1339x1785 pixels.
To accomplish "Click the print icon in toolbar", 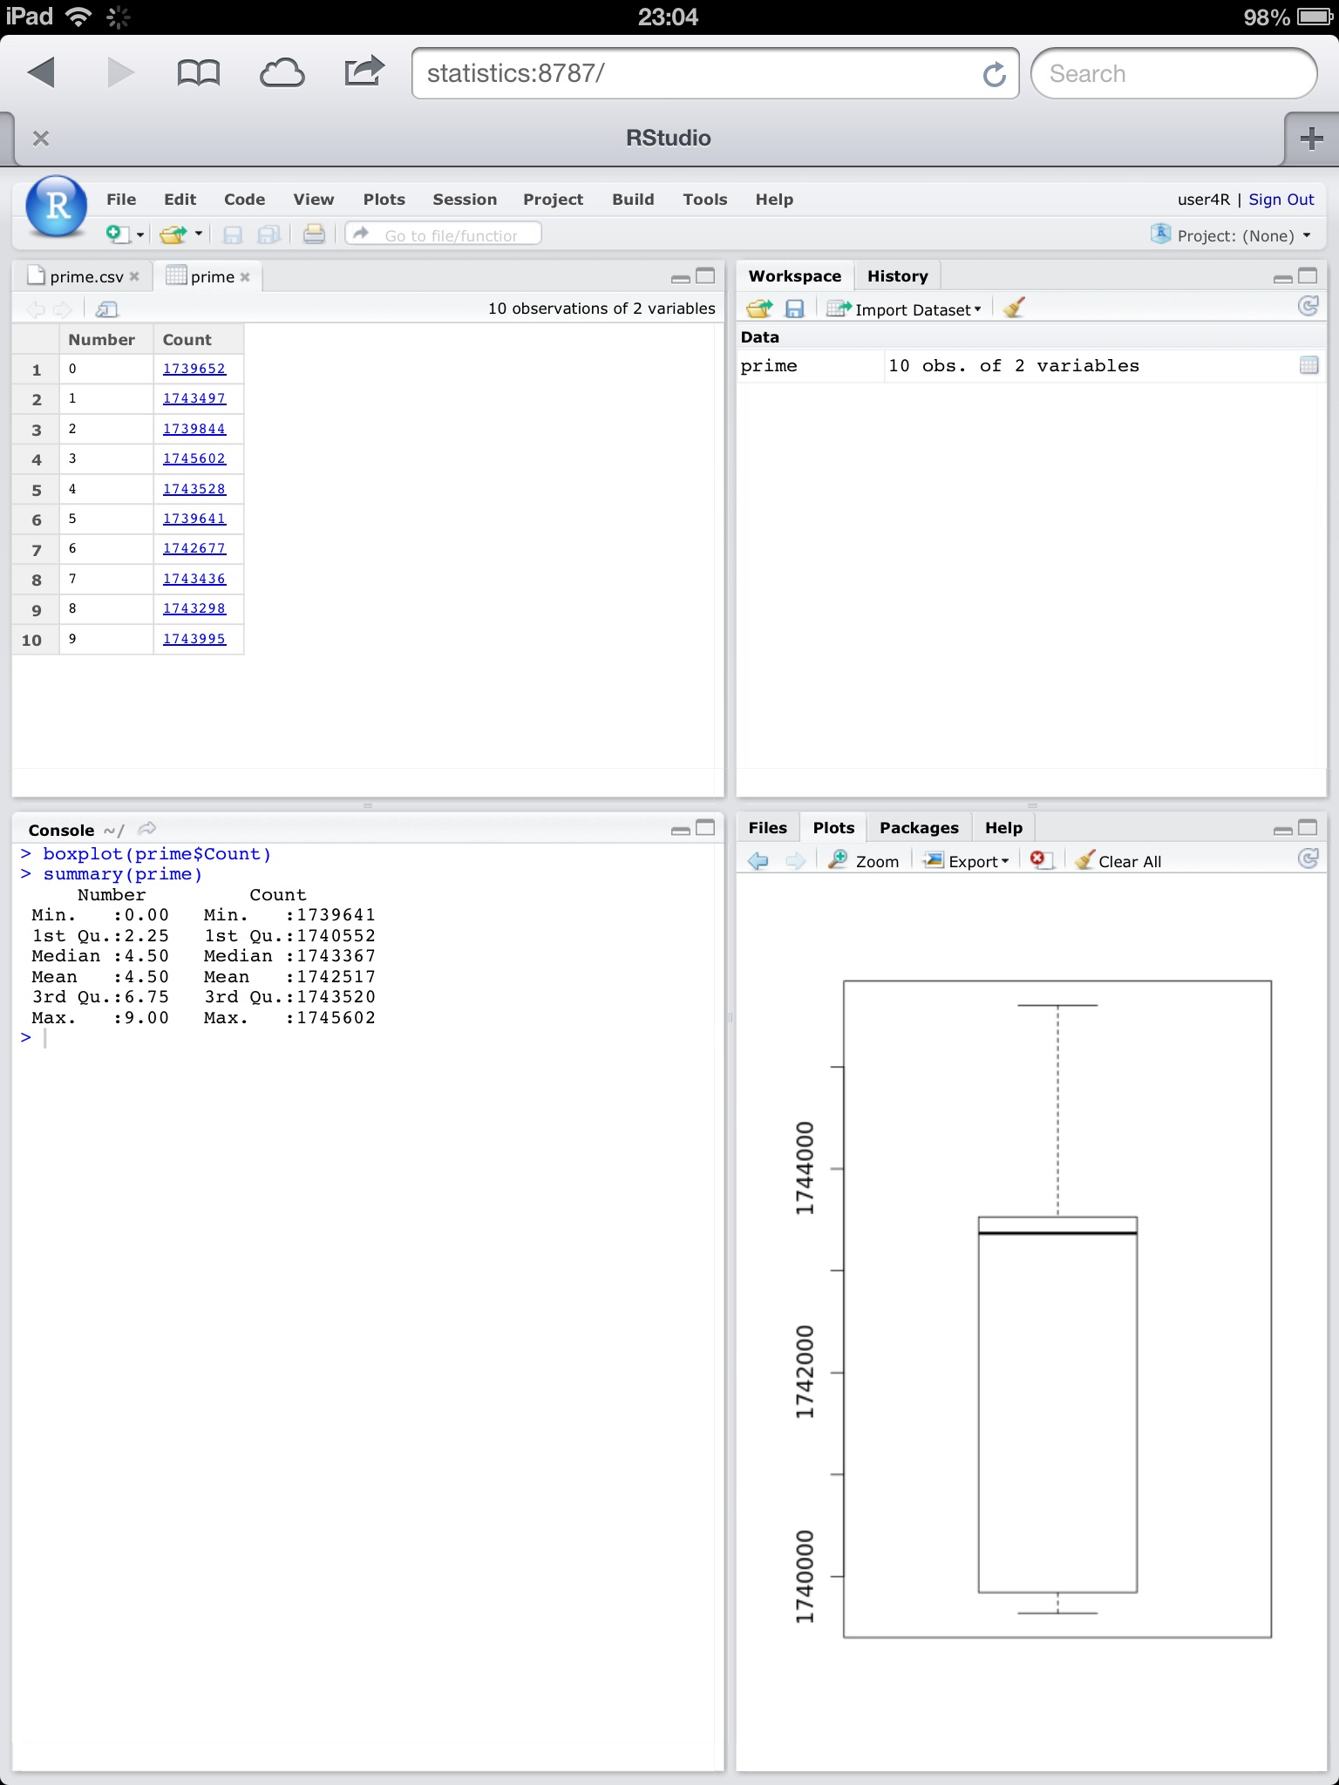I will (314, 234).
